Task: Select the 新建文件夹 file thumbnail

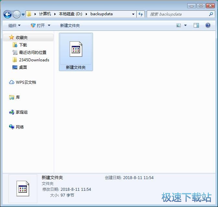Action: pos(76,49)
